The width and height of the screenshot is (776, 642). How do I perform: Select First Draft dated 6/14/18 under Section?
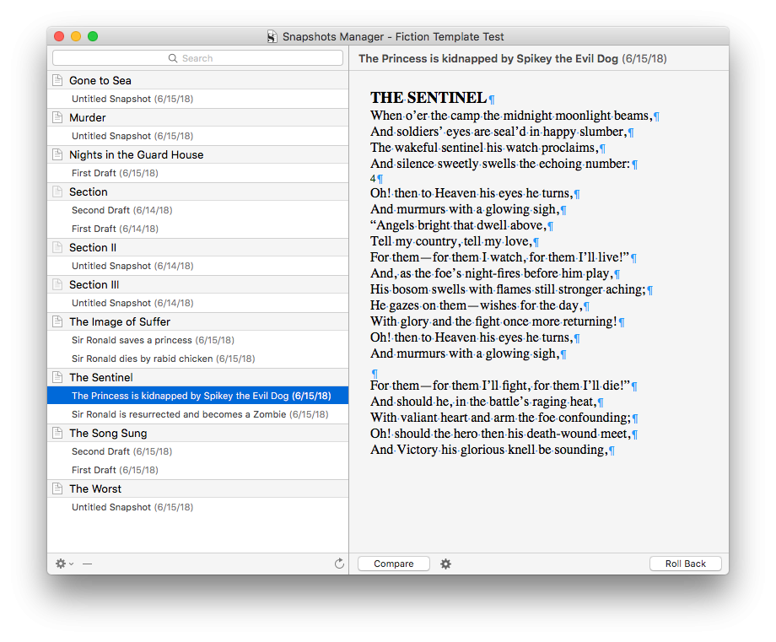[x=198, y=229]
